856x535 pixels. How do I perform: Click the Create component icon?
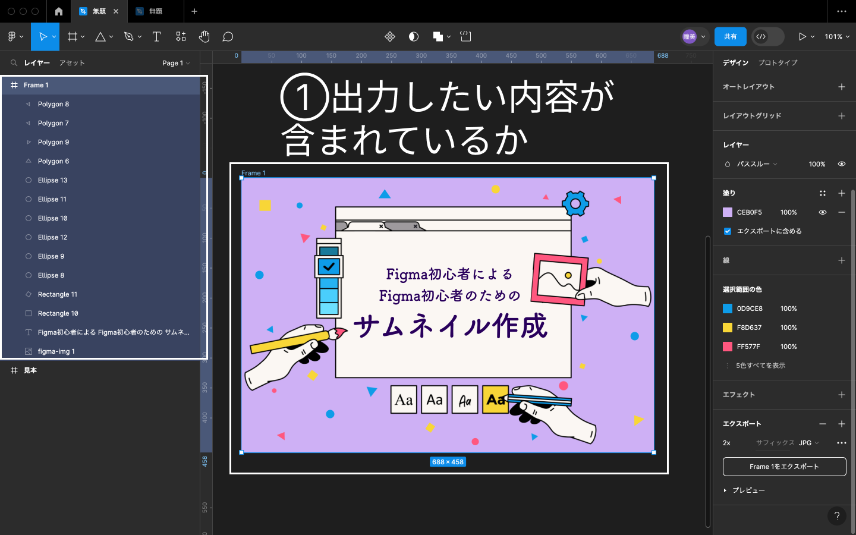click(390, 37)
